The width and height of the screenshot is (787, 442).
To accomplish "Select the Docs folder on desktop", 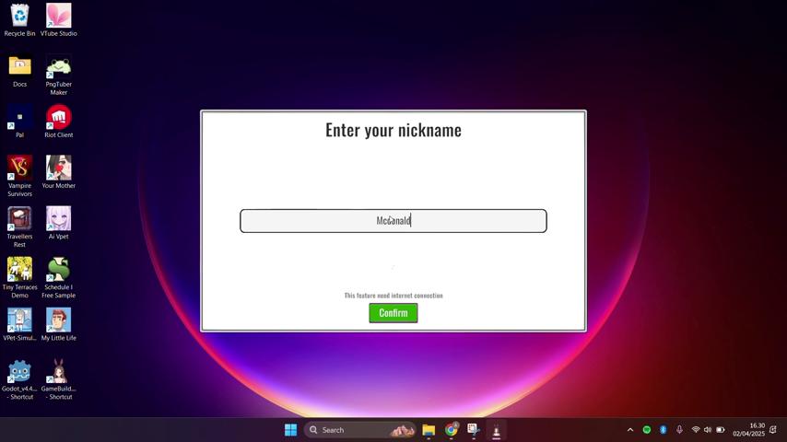I will [19, 66].
